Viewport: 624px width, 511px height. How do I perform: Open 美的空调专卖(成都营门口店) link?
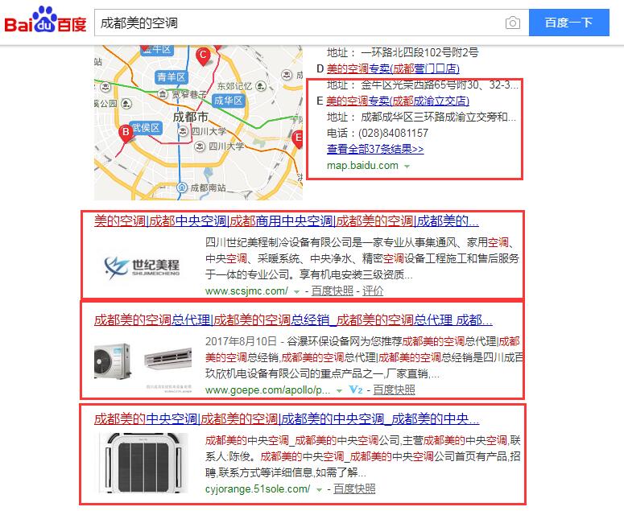pyautogui.click(x=393, y=68)
